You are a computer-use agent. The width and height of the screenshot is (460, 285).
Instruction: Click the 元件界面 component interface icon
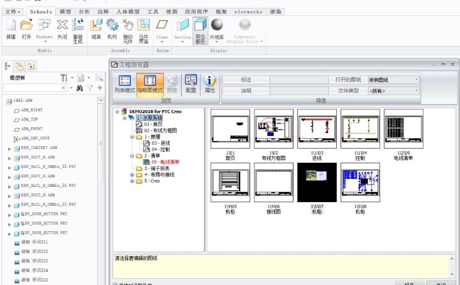144,24
